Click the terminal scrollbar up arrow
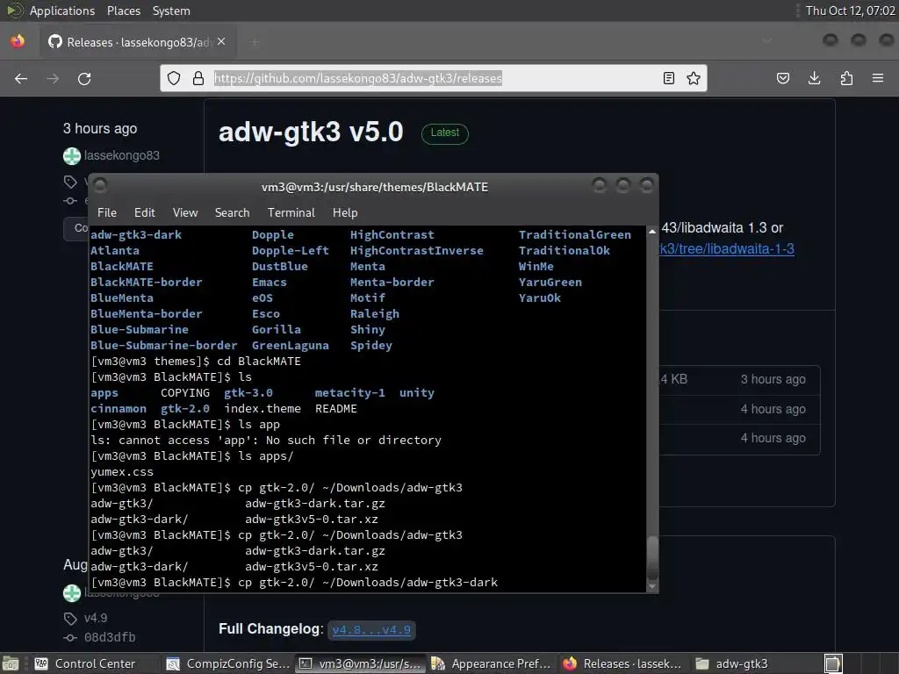 coord(652,232)
